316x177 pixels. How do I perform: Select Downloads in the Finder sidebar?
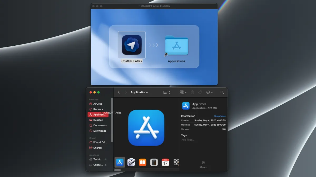click(99, 131)
